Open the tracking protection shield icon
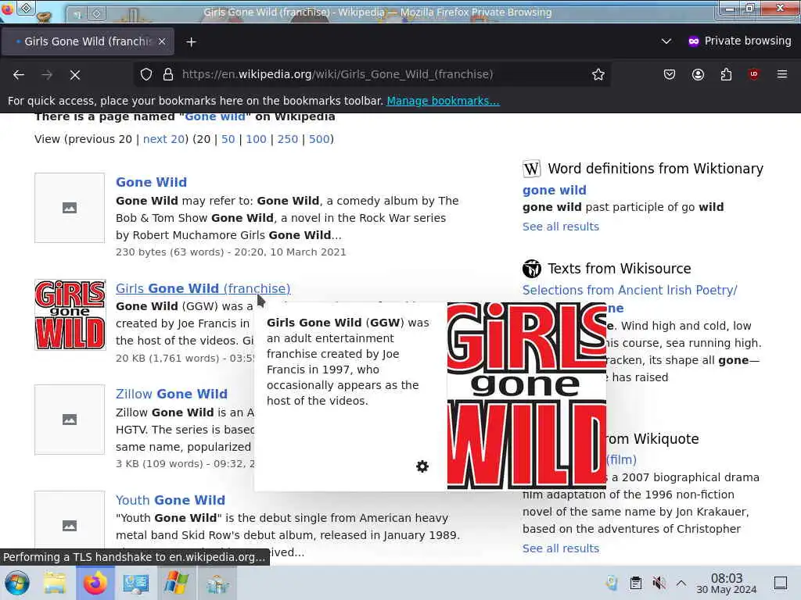 pos(146,74)
